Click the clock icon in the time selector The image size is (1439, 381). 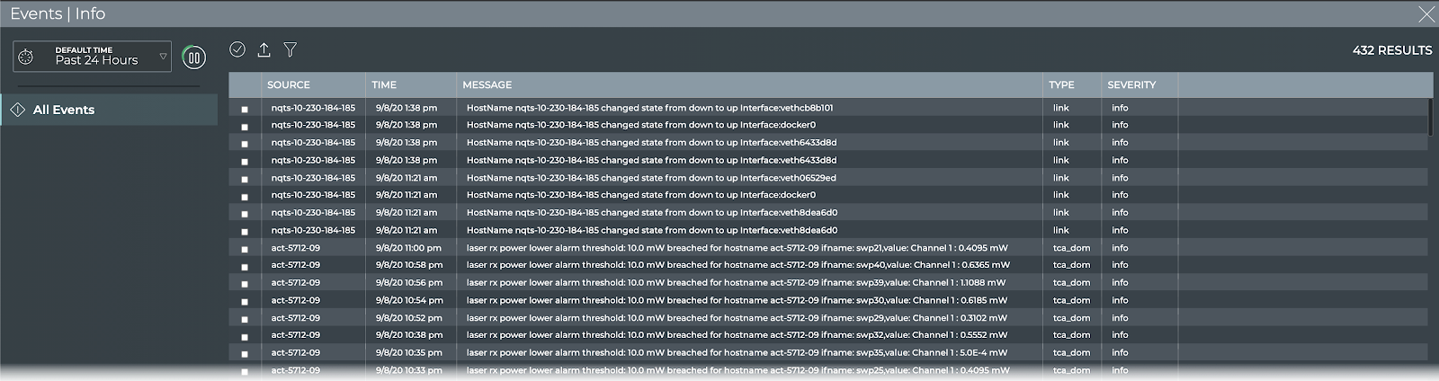pyautogui.click(x=26, y=57)
